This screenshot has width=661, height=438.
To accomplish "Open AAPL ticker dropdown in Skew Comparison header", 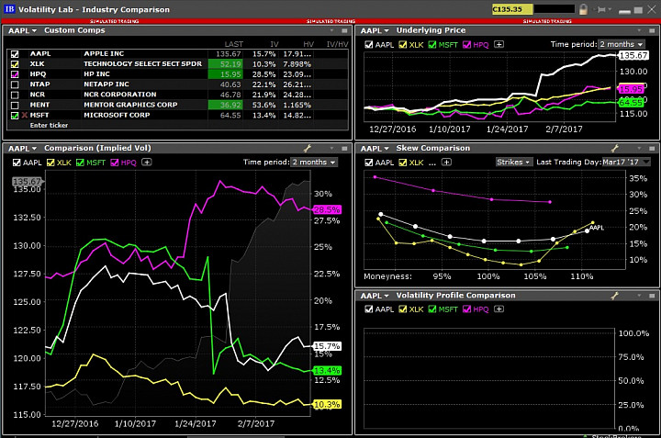I will point(375,149).
